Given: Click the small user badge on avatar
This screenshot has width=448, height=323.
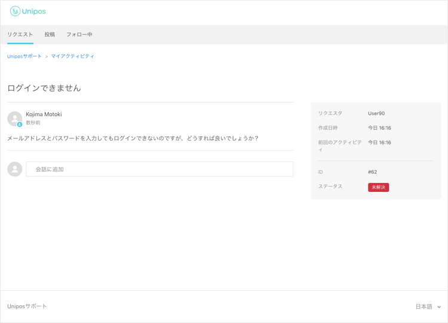Looking at the screenshot, I should 20,125.
